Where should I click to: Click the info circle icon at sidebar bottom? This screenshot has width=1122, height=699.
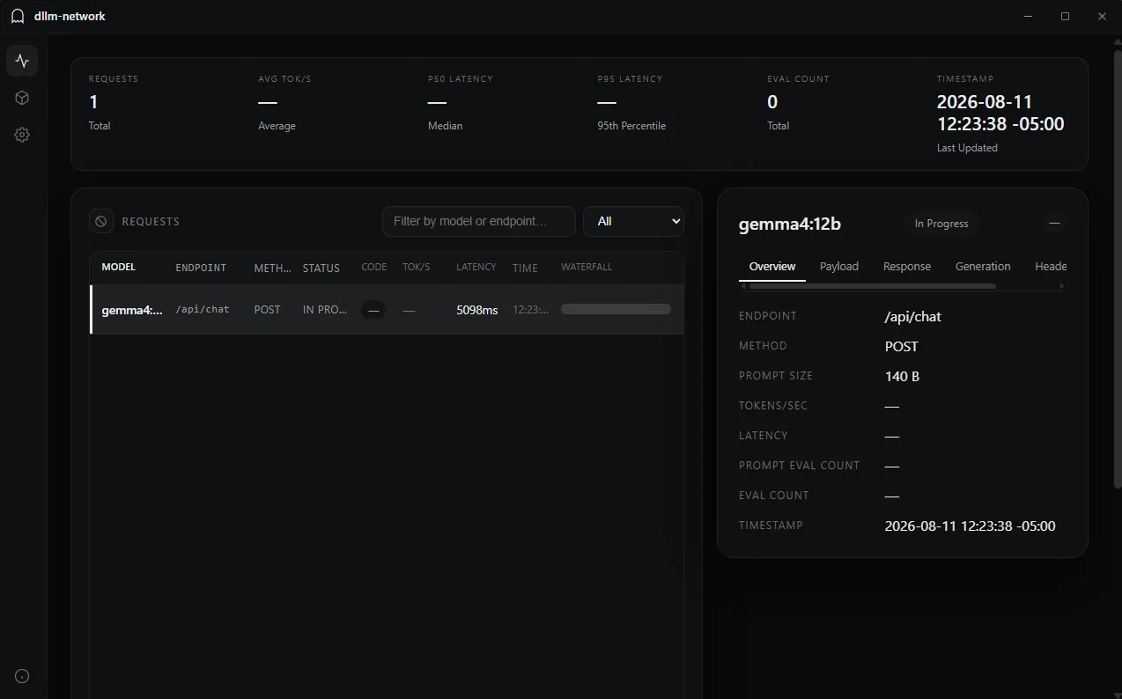click(22, 676)
